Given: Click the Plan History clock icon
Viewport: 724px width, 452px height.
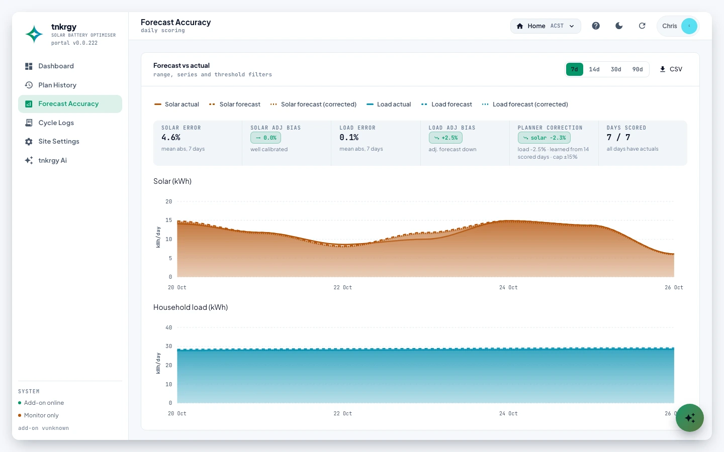Looking at the screenshot, I should tap(29, 85).
